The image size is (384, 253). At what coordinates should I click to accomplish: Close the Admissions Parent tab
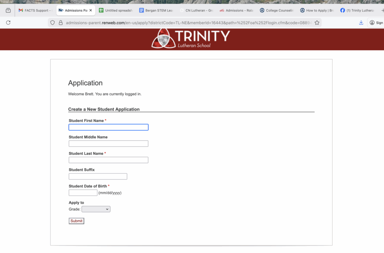[x=91, y=10]
